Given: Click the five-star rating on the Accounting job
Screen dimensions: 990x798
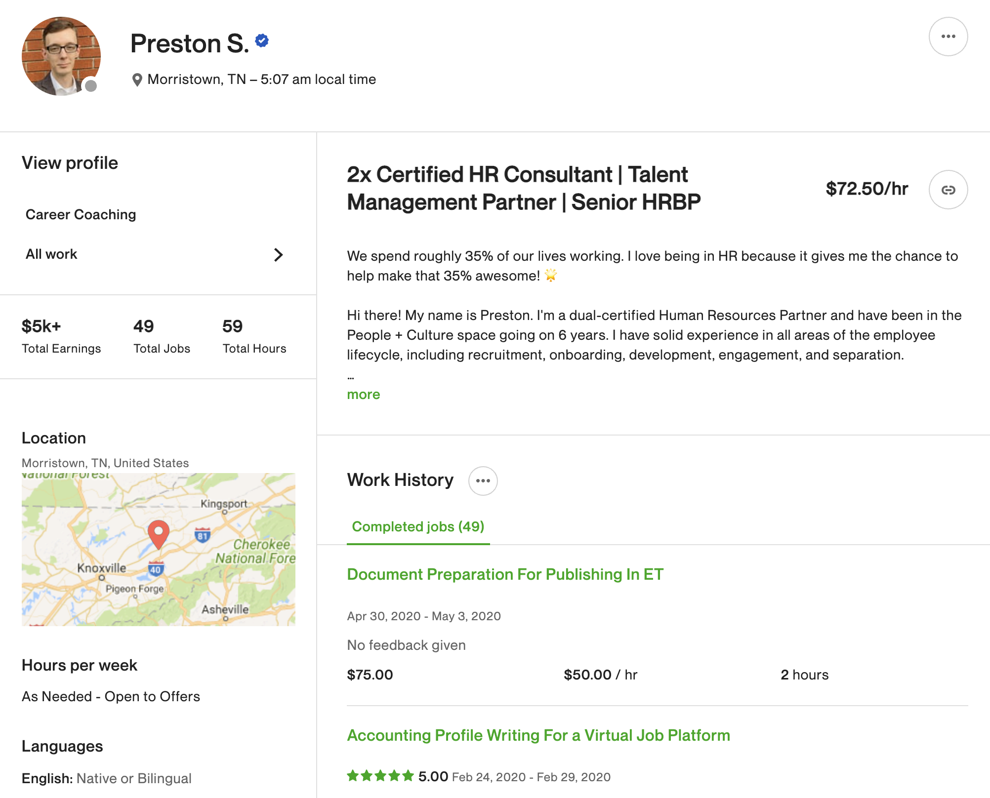Looking at the screenshot, I should tap(379, 776).
